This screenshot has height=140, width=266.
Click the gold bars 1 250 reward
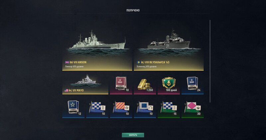(x=145, y=83)
